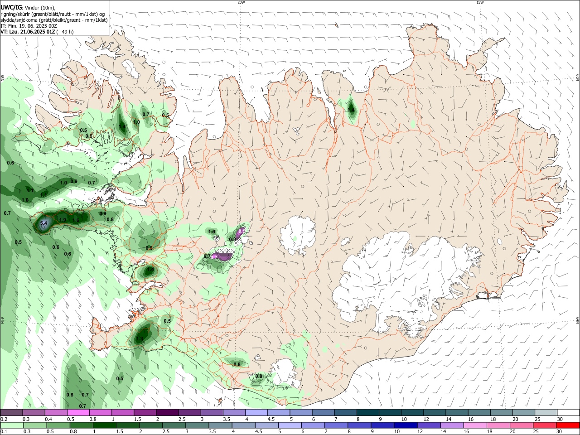This screenshot has height=435, width=580.
Task: Click the title line 'UWC/IG: Vindur (10m),'
Action: point(28,8)
